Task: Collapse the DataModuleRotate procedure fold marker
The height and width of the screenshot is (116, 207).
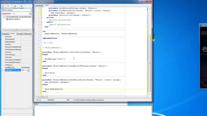Action: (x=42, y=80)
